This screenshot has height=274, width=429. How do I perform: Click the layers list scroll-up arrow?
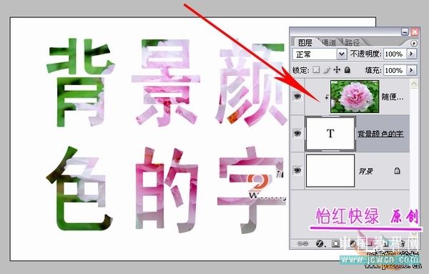(x=414, y=84)
